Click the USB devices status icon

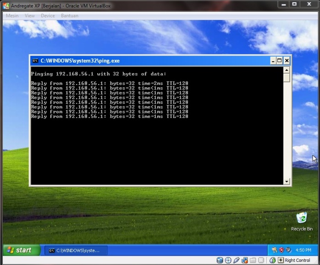pos(236,260)
